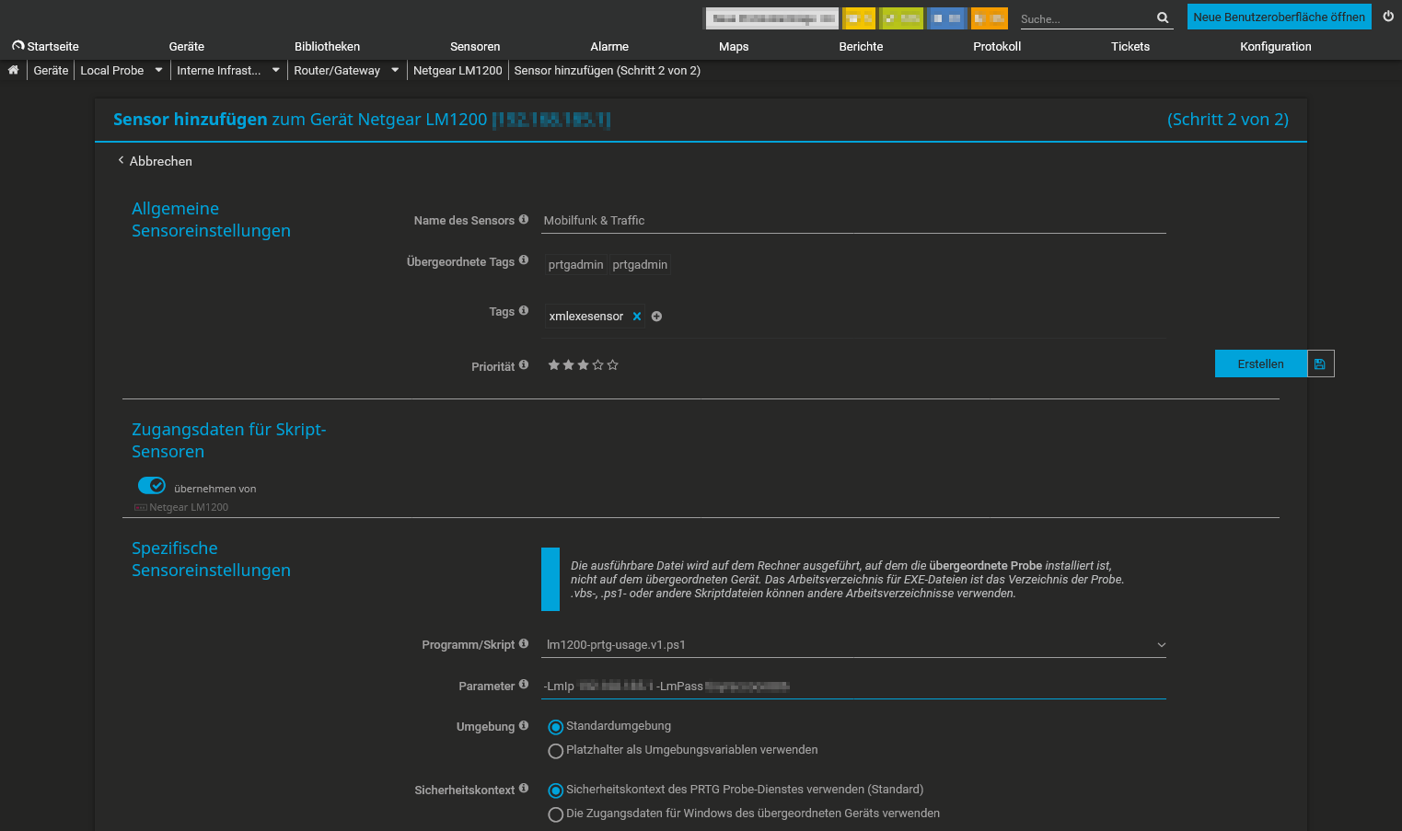The image size is (1402, 831).
Task: Click the Name des Sensors input field
Action: tap(853, 221)
